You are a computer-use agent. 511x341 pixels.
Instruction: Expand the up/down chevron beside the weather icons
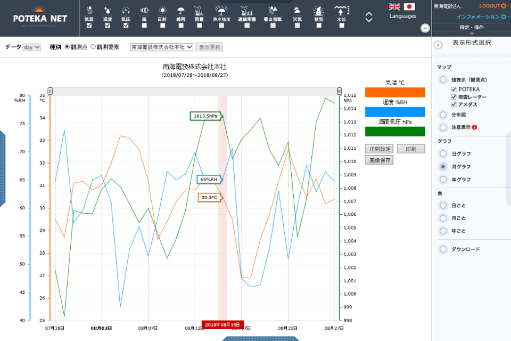pyautogui.click(x=369, y=17)
